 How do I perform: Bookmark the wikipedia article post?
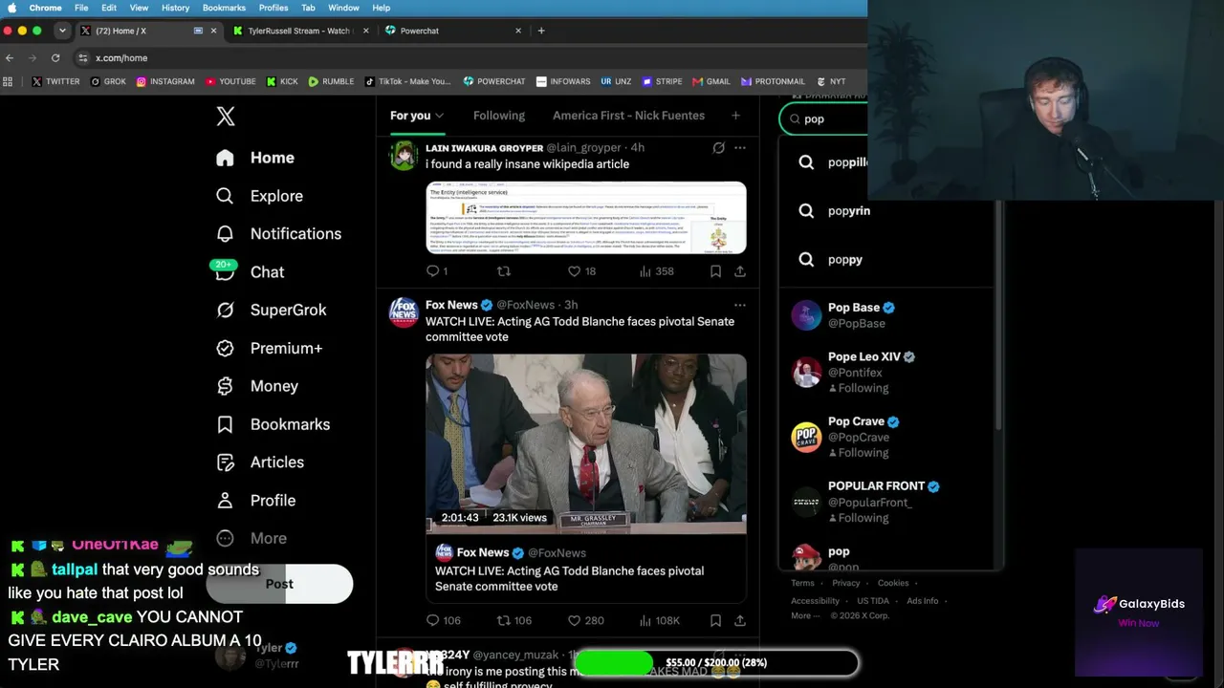[x=715, y=271]
